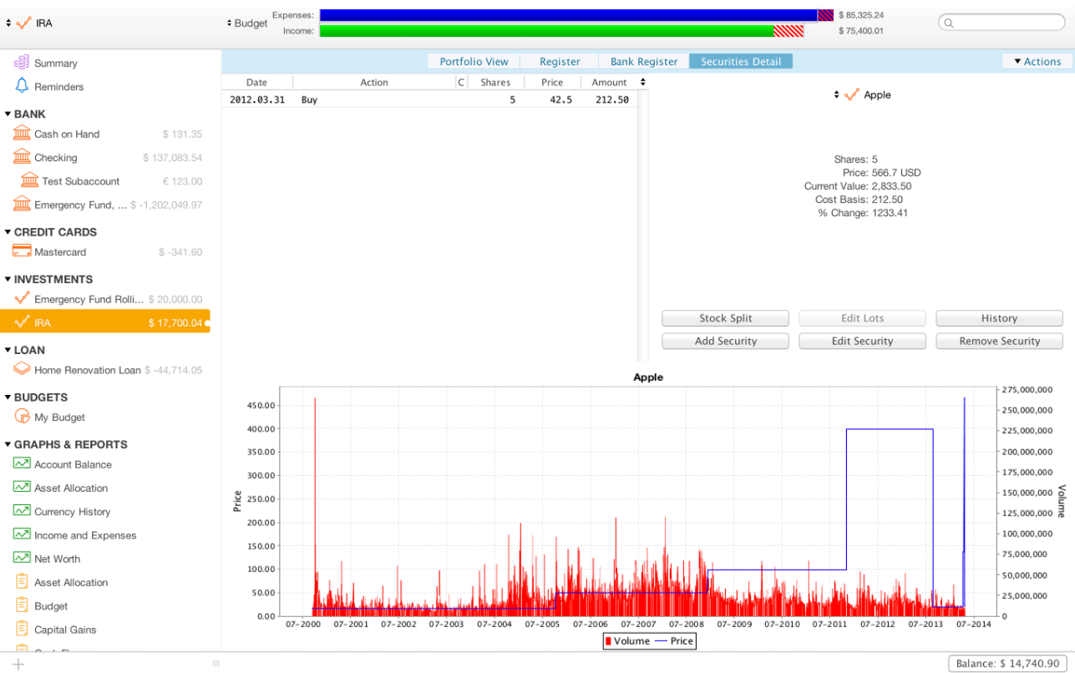Open the Actions dropdown menu
The height and width of the screenshot is (673, 1075).
click(x=1037, y=61)
